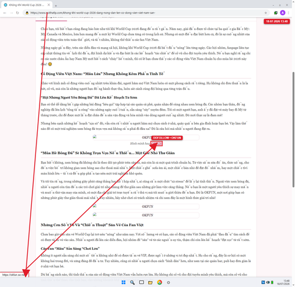This screenshot has width=295, height=287.
Task: Open the highlighted OKFUN link in the image caption
Action: [x=156, y=143]
